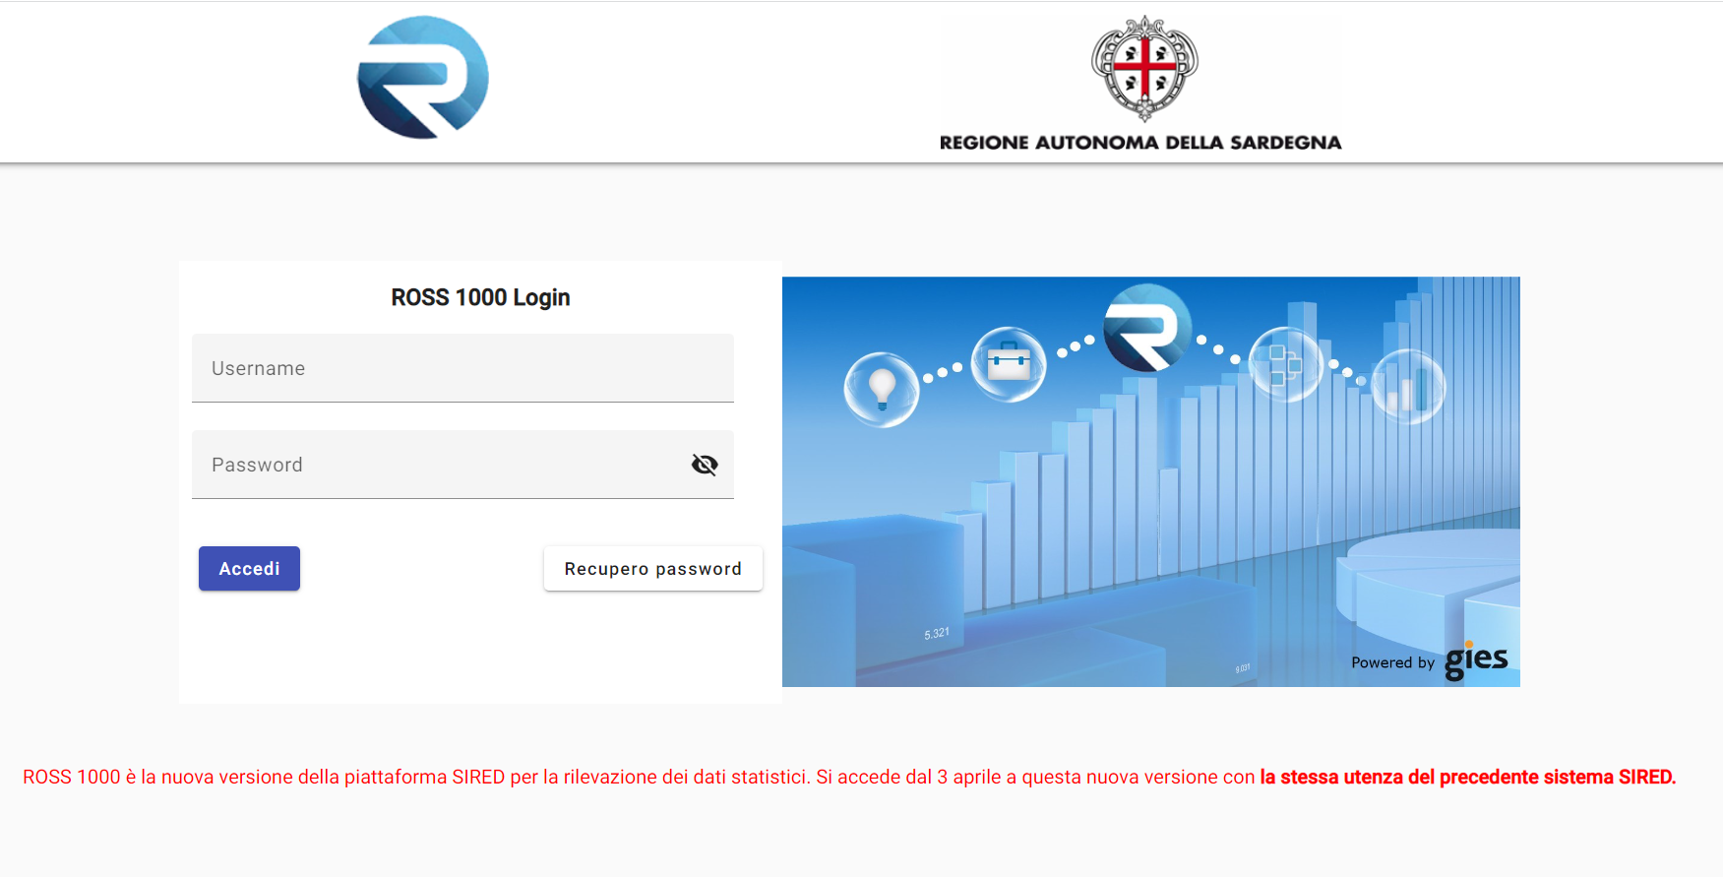
Task: Click the gies logo in banner
Action: (x=1476, y=660)
